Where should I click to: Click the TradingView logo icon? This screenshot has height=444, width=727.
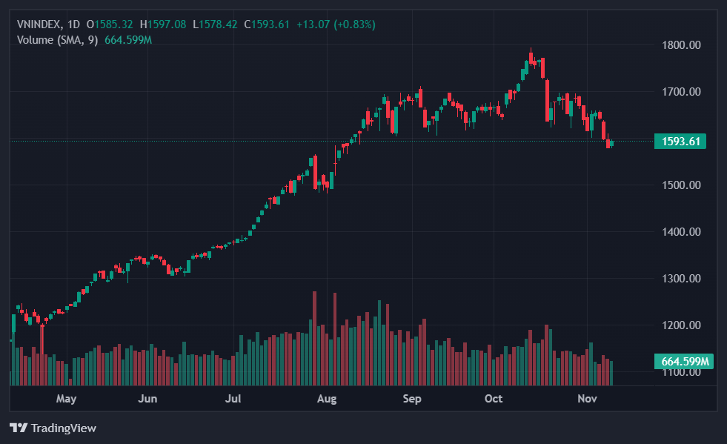(x=19, y=428)
